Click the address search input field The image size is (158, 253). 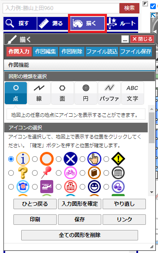pyautogui.click(x=61, y=8)
